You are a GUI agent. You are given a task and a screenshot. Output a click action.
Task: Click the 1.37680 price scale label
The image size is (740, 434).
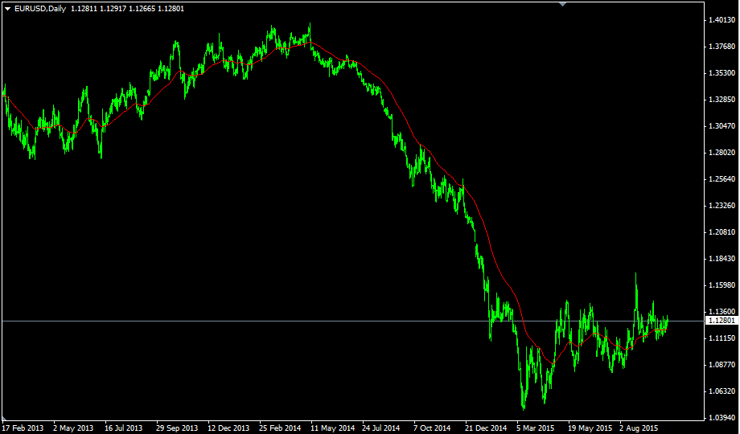tap(721, 47)
